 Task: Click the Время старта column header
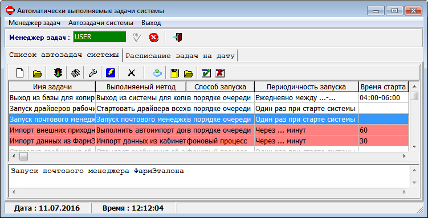coord(383,87)
